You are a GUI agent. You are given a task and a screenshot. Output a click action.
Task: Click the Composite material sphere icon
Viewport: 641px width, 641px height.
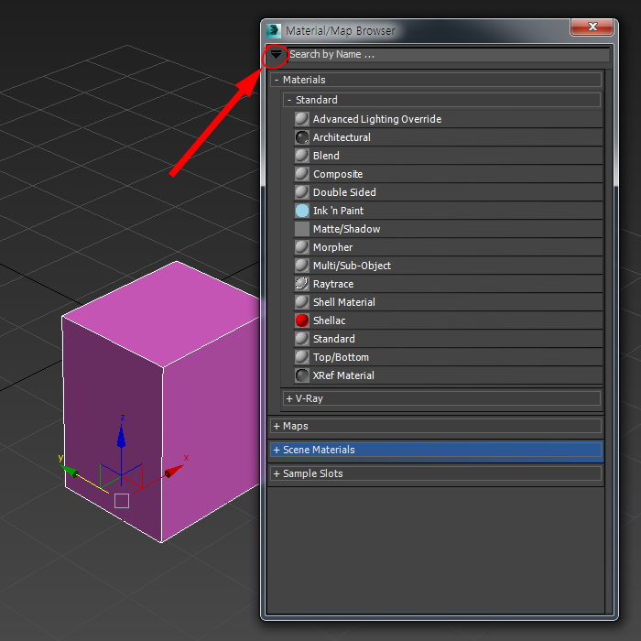click(301, 174)
